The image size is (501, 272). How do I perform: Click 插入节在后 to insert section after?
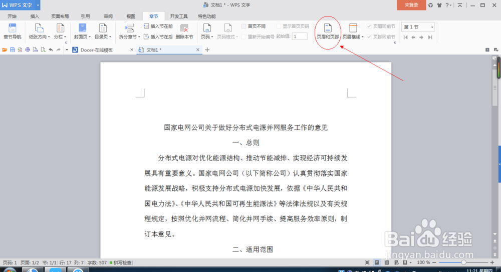click(x=158, y=36)
